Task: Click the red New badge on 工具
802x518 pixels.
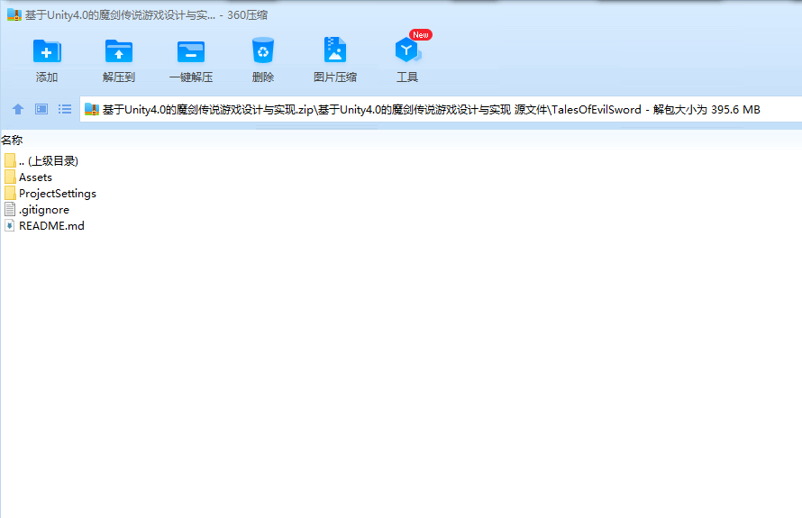Action: point(421,35)
